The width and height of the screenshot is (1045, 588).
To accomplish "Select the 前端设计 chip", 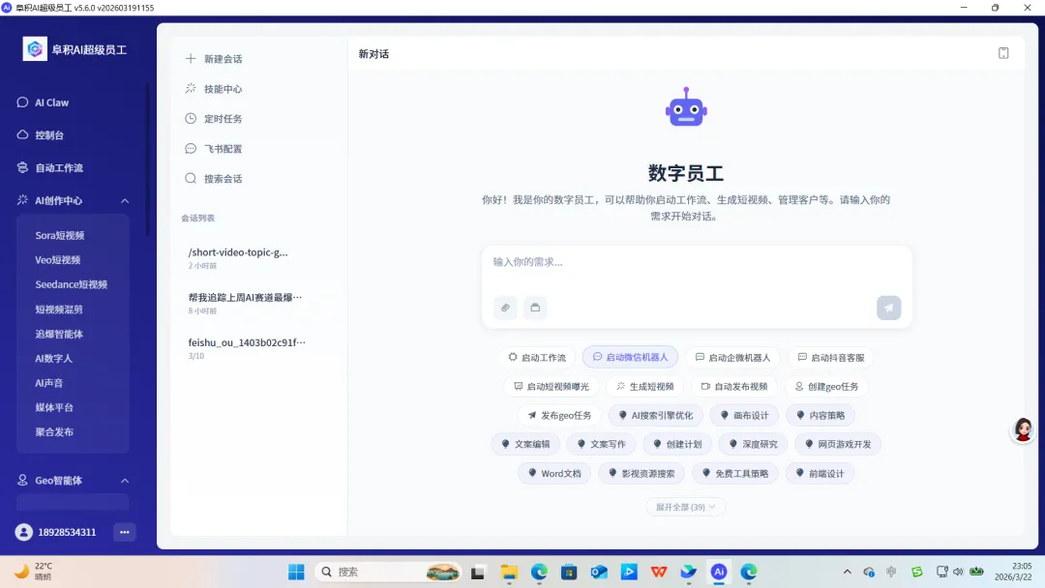I will click(820, 474).
